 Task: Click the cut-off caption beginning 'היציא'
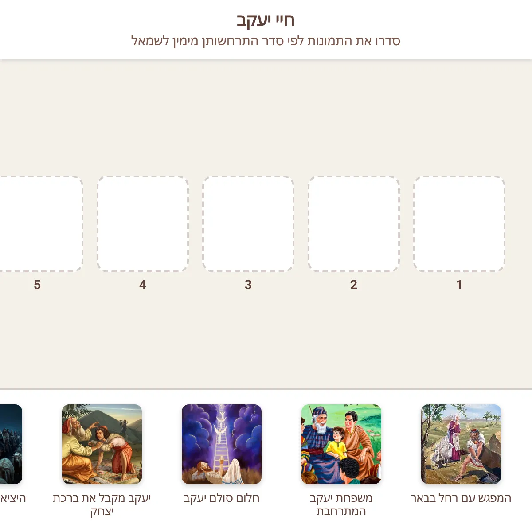point(13,498)
